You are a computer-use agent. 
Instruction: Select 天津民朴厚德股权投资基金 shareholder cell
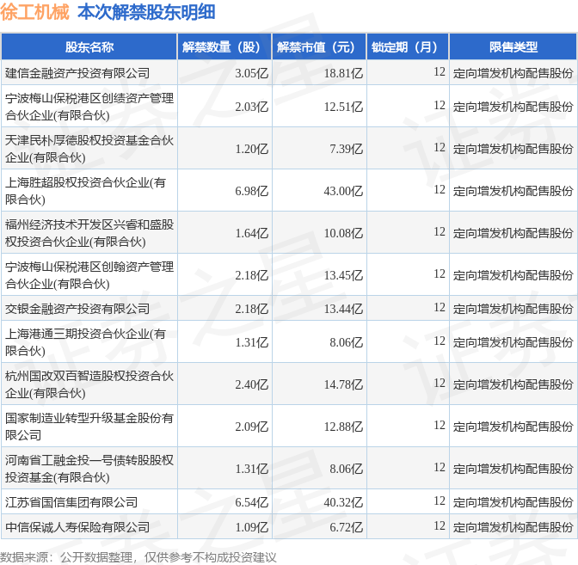[89, 149]
